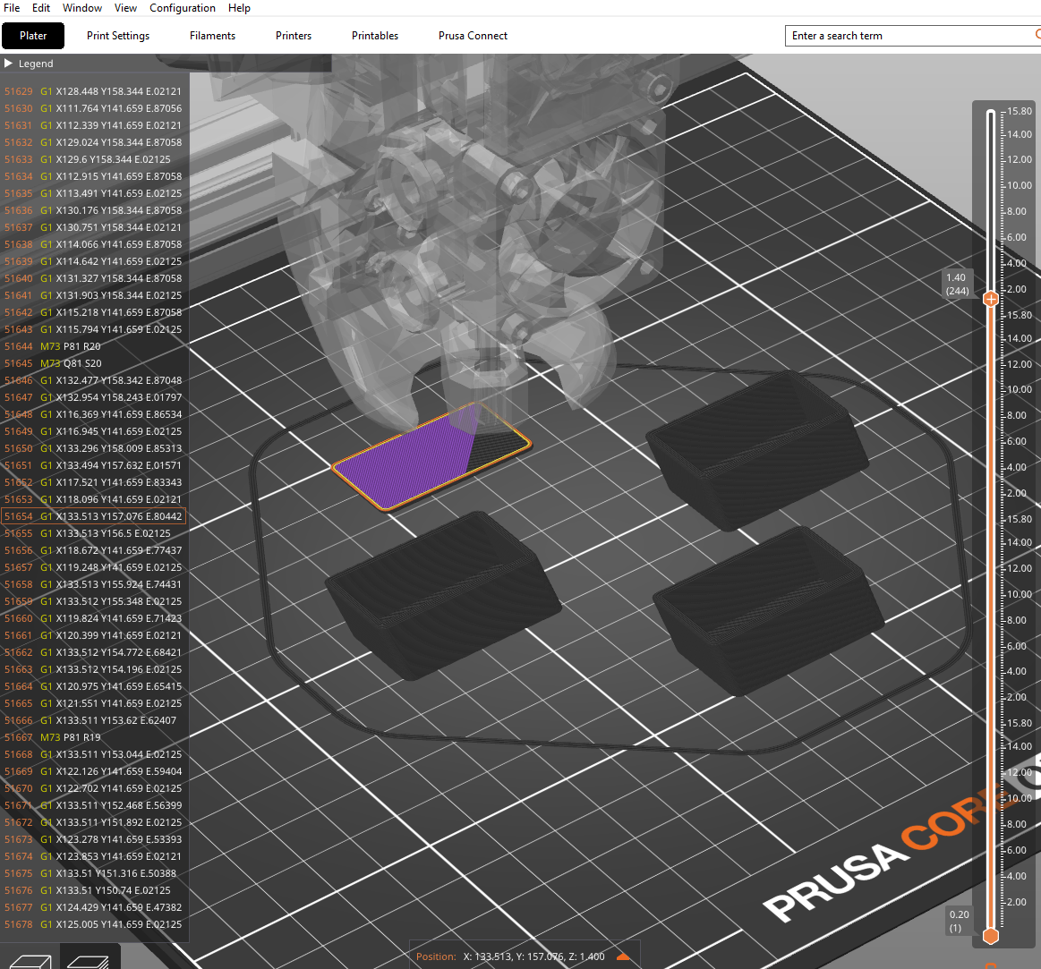Expand the Position info arrow
1041x969 pixels.
coord(623,957)
